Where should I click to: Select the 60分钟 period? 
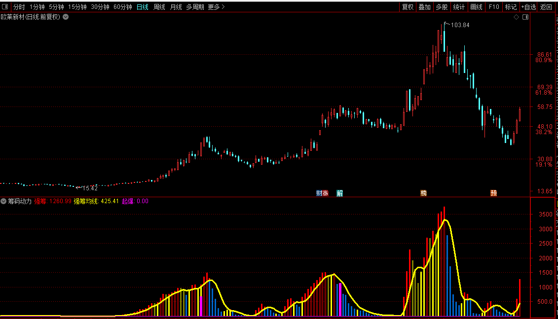tap(123, 7)
